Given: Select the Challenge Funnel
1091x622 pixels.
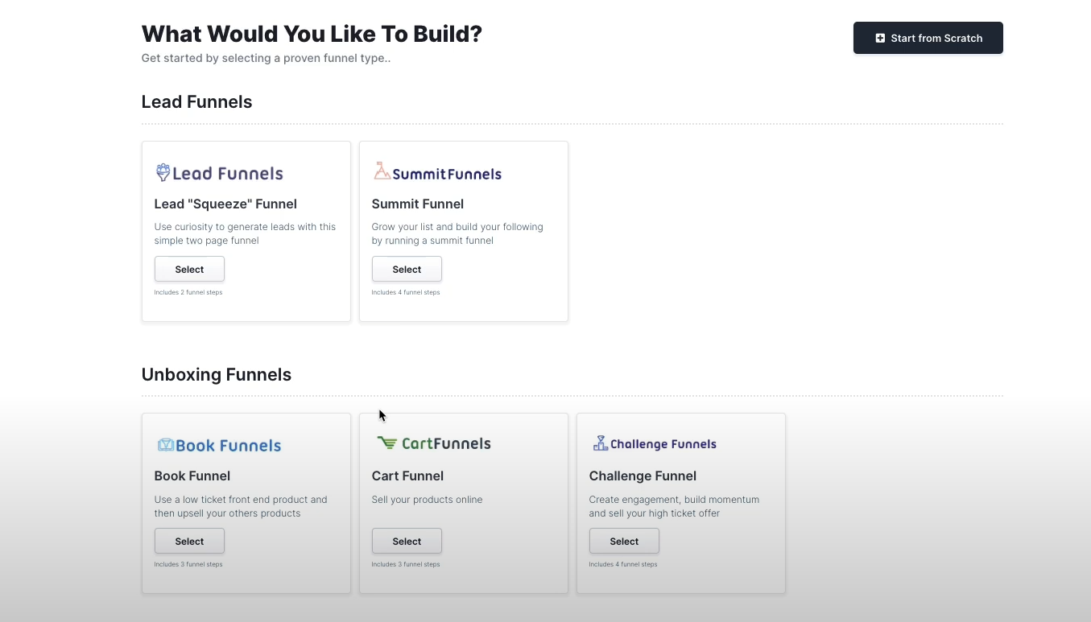Looking at the screenshot, I should coord(624,541).
